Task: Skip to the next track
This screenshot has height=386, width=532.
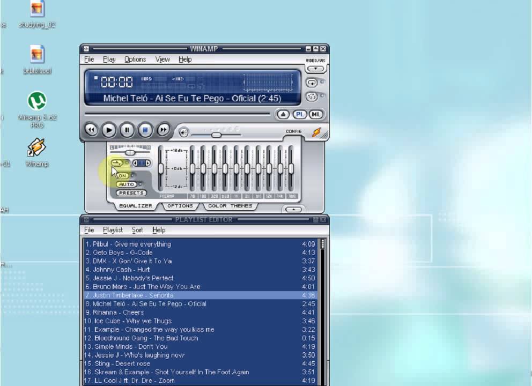Action: (163, 130)
